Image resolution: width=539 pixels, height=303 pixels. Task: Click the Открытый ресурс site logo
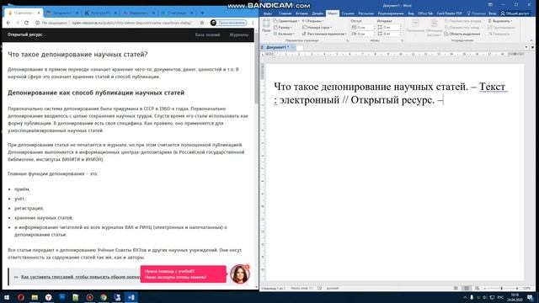point(25,35)
